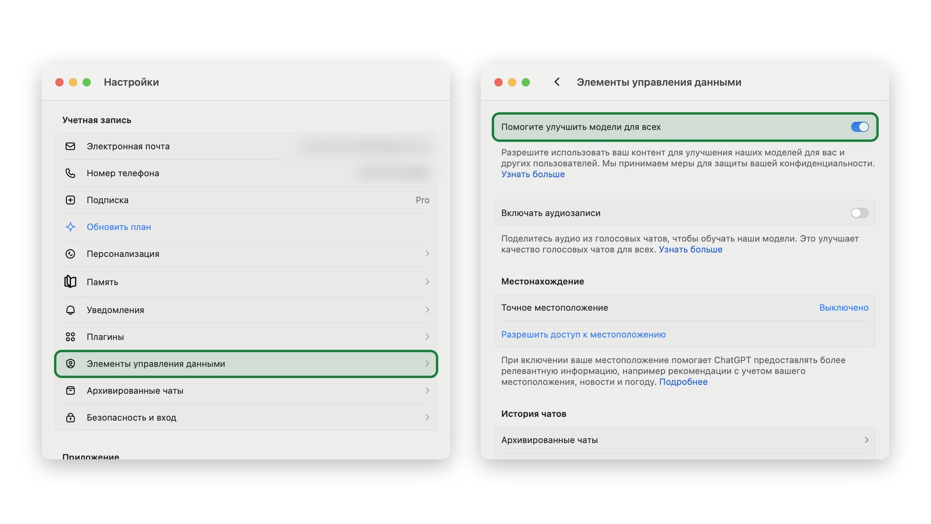Expand Память chevron
The height and width of the screenshot is (524, 931).
coord(427,282)
